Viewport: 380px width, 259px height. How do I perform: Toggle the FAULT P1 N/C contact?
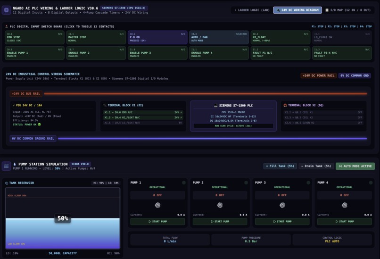281,53
